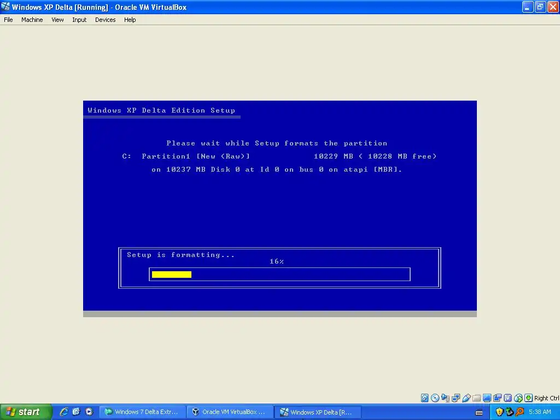This screenshot has width=560, height=420.
Task: Click the audio status icon
Action: (x=445, y=398)
